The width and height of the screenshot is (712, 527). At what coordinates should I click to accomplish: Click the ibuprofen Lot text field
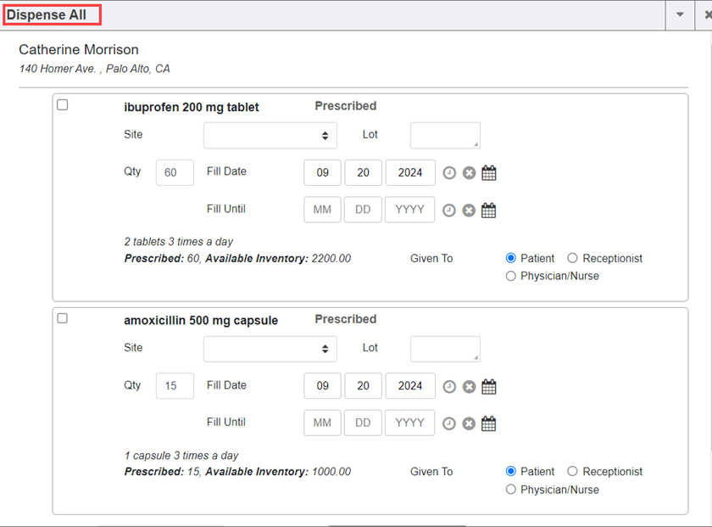[x=445, y=136]
